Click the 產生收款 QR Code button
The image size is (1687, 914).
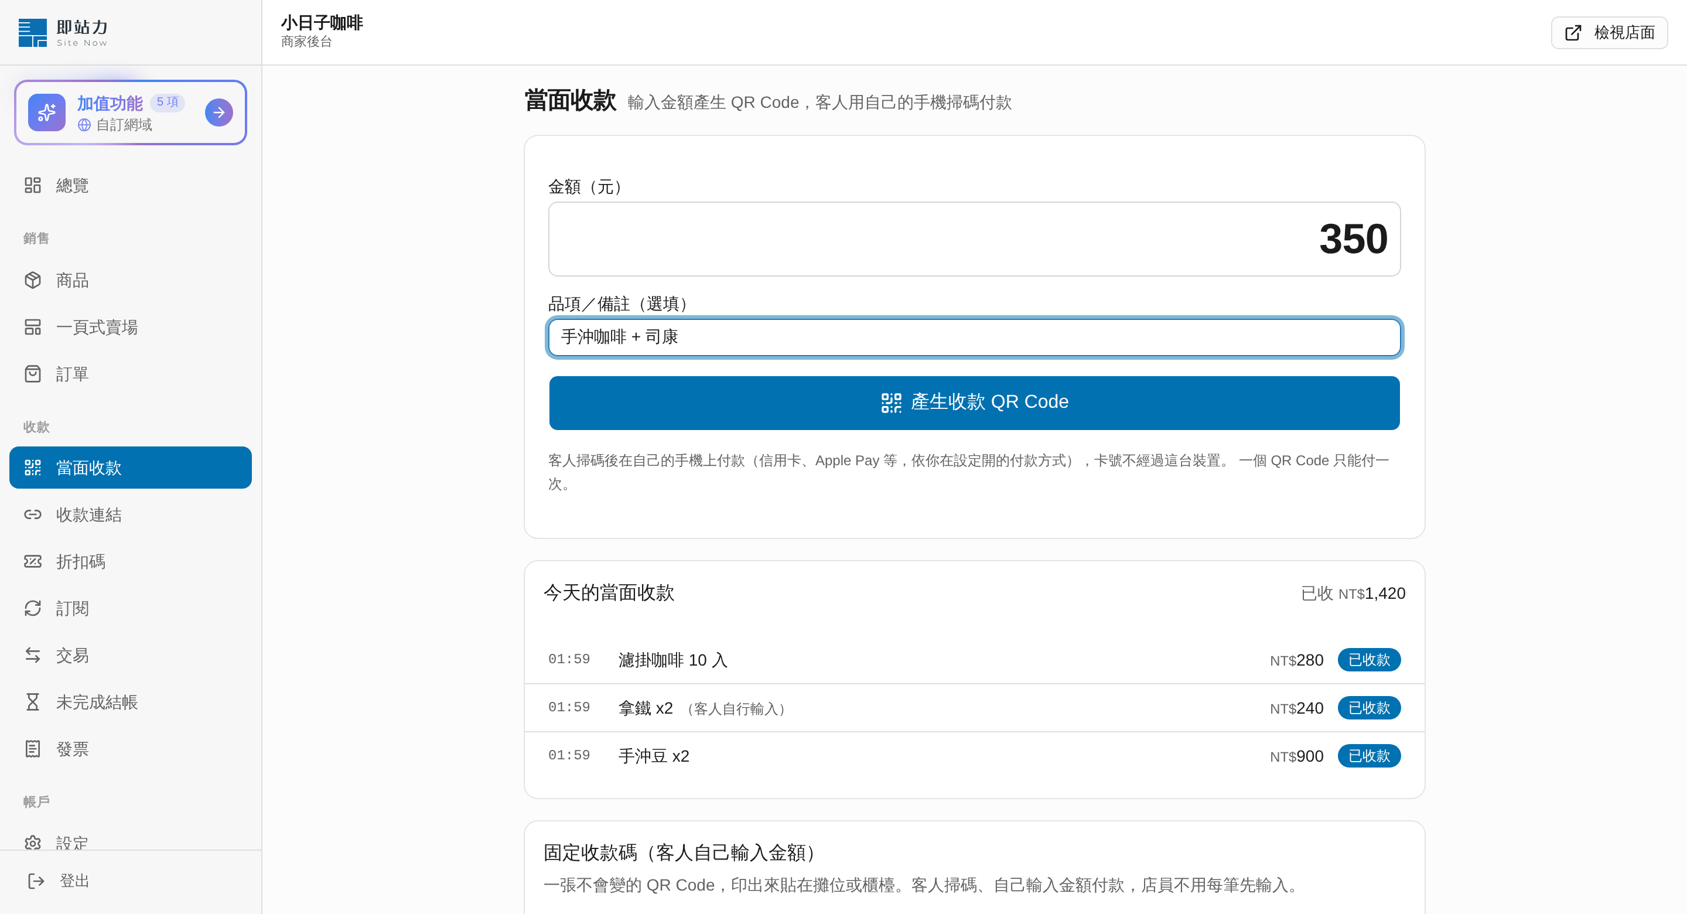tap(975, 403)
